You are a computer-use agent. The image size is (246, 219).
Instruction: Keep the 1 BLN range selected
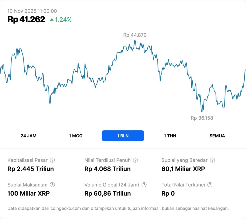pyautogui.click(x=123, y=136)
